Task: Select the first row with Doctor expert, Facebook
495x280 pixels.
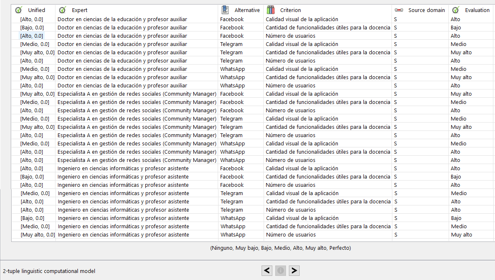Action: pos(122,19)
